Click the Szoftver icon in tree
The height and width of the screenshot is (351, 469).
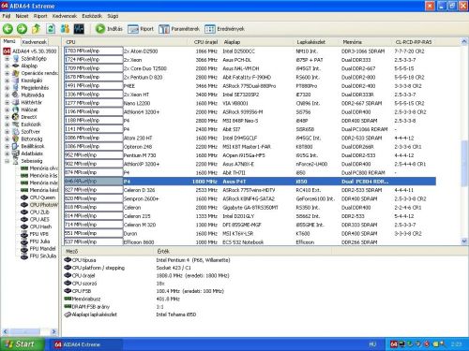coord(16,132)
